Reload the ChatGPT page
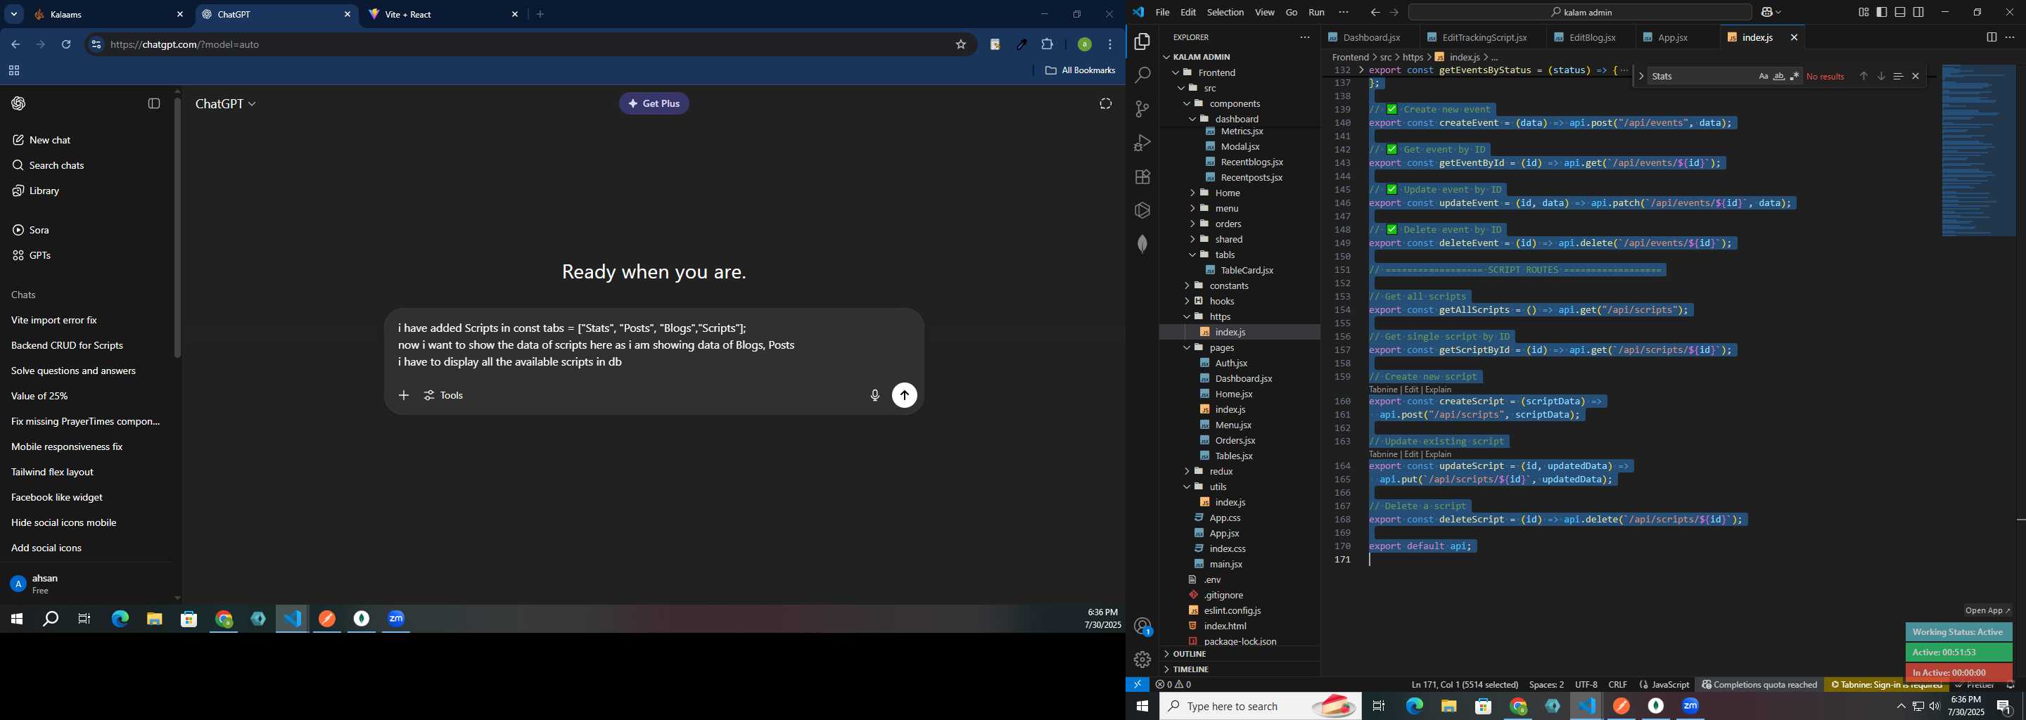2026x720 pixels. click(67, 45)
